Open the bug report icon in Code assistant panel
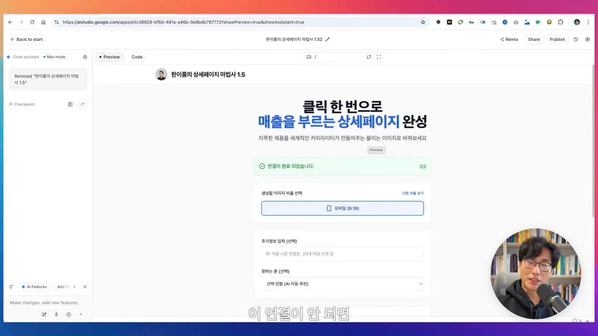 click(85, 57)
